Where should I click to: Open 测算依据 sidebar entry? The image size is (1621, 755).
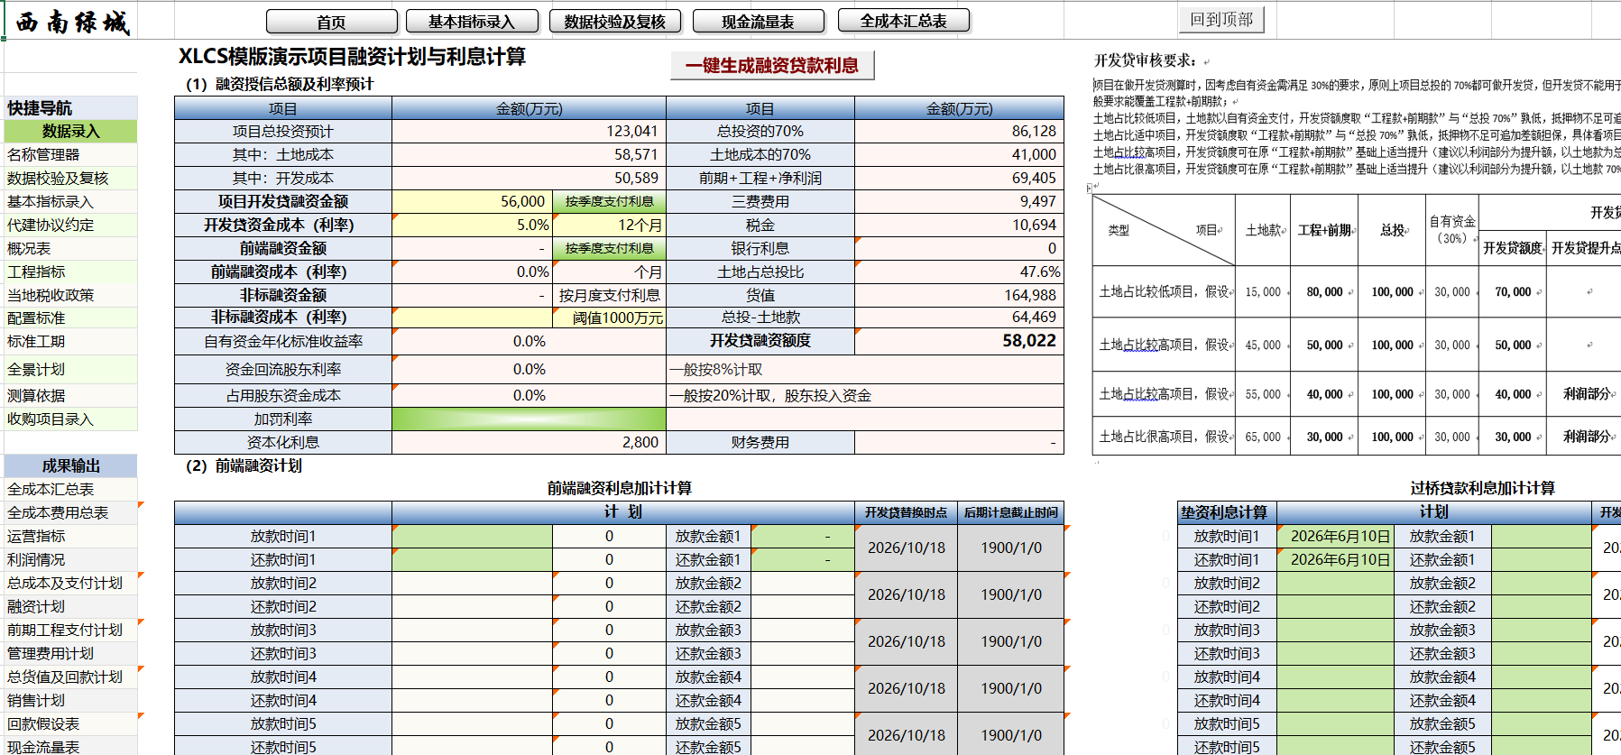tap(70, 395)
